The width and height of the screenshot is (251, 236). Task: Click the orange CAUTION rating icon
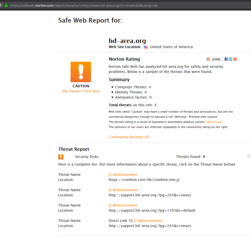[81, 72]
